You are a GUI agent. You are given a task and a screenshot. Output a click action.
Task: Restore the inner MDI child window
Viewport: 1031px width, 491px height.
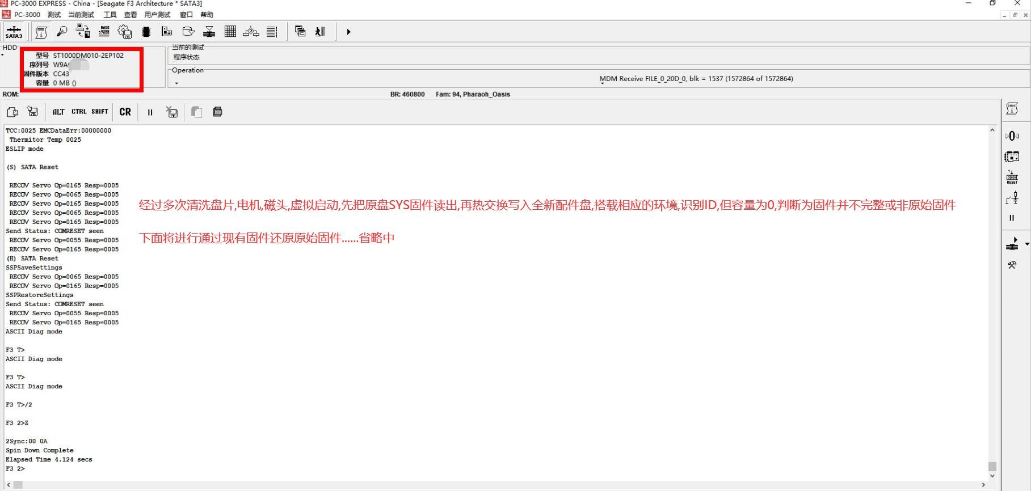[1015, 15]
